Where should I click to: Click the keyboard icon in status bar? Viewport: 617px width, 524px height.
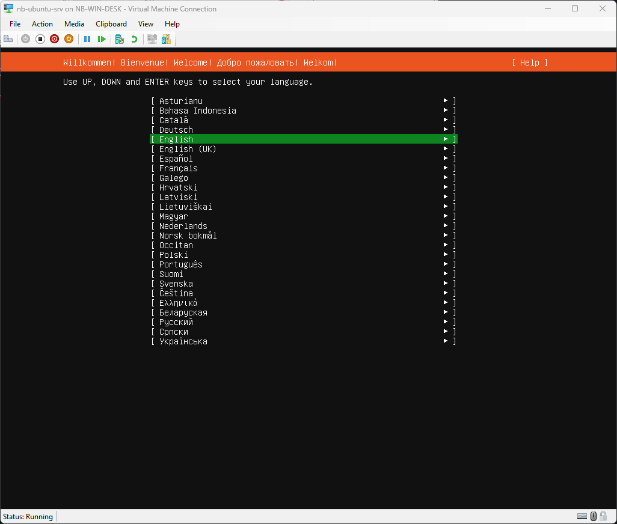point(582,516)
